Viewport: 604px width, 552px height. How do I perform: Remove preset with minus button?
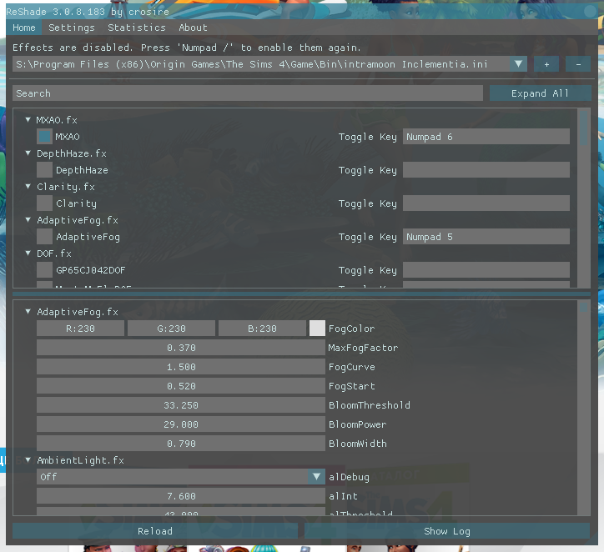point(578,64)
